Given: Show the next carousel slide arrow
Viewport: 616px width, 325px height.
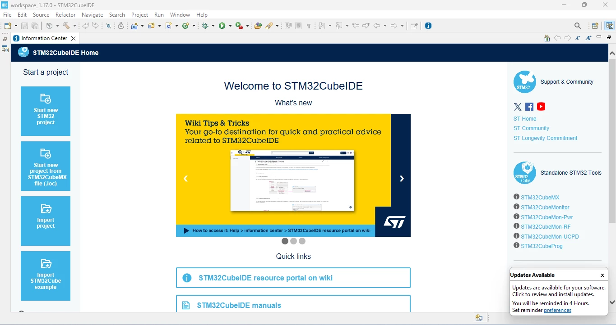Looking at the screenshot, I should (401, 179).
